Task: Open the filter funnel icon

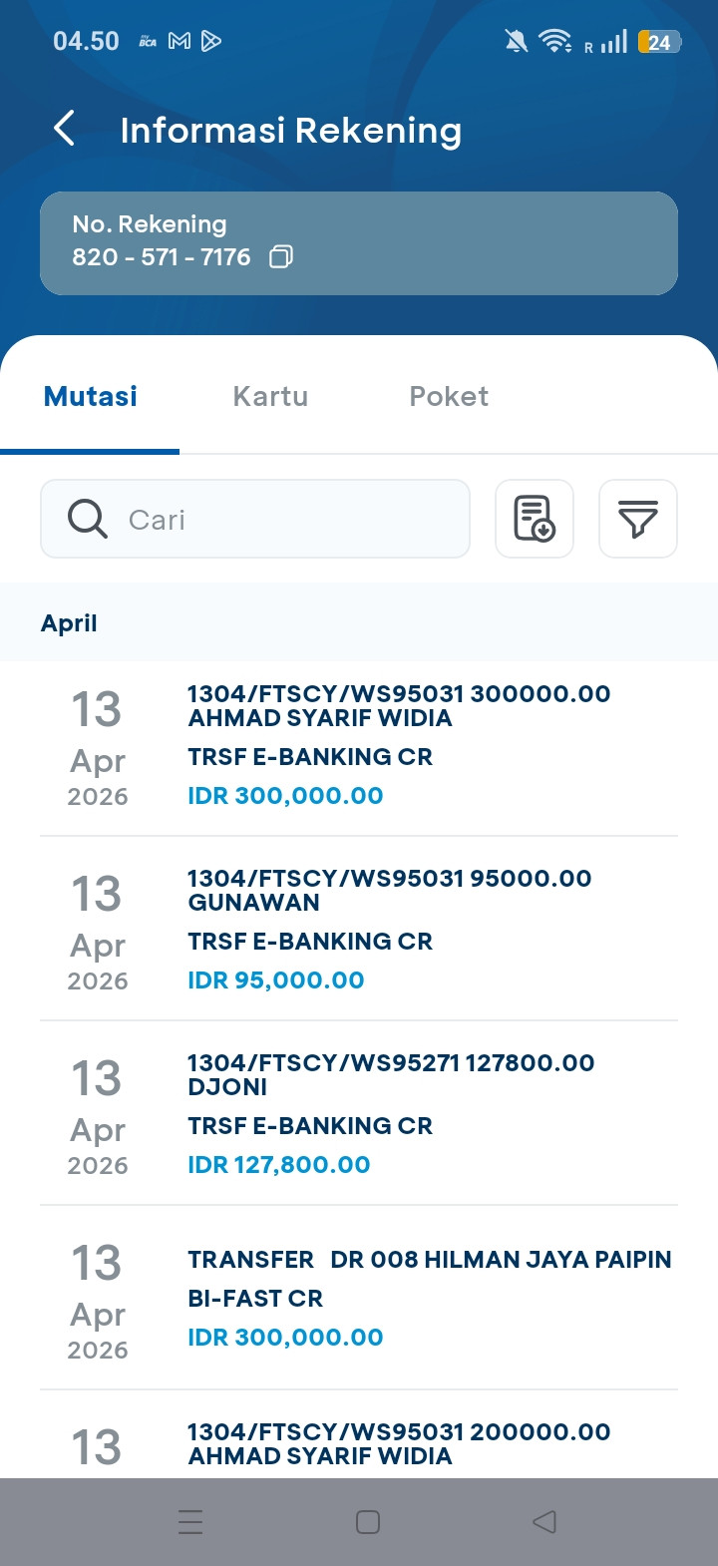Action: coord(638,519)
